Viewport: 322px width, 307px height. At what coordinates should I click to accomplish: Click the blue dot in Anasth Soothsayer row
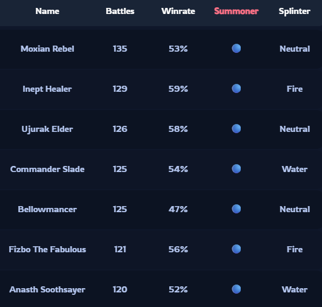236,289
